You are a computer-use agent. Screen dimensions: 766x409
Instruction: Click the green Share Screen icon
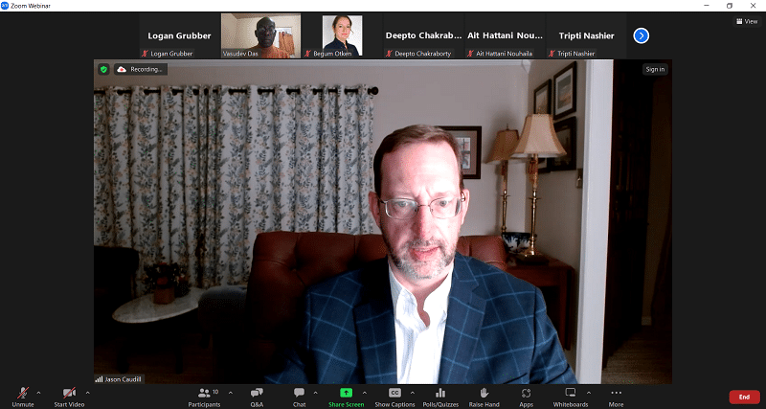(x=346, y=393)
